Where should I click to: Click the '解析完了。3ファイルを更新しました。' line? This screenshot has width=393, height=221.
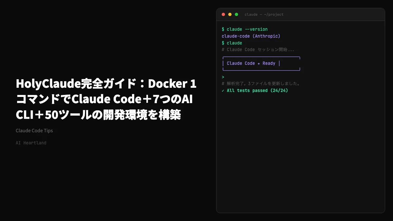[x=261, y=83]
